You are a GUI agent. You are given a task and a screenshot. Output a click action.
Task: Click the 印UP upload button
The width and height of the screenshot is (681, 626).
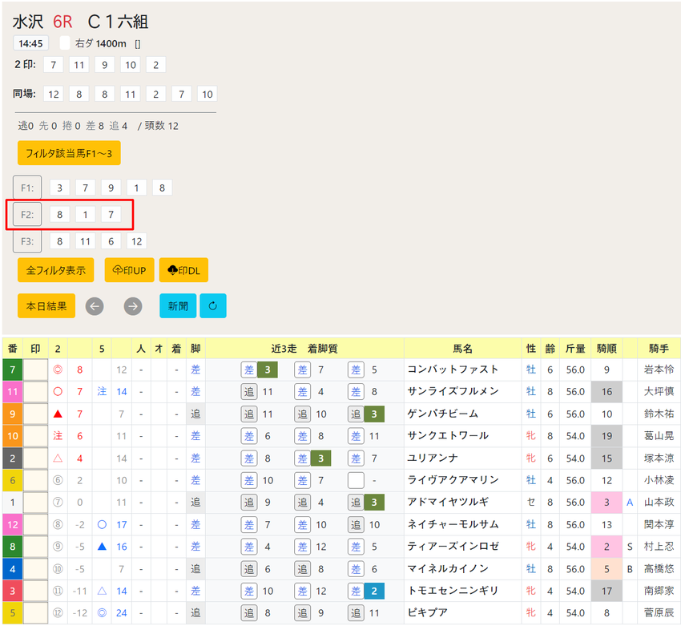point(130,270)
